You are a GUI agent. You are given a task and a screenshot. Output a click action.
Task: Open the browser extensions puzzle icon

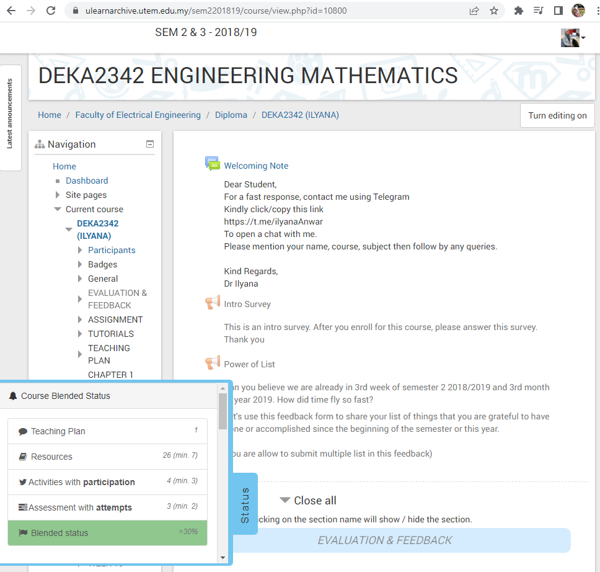519,11
